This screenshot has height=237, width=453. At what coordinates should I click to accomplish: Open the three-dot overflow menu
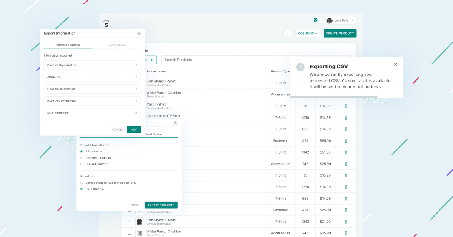[x=288, y=33]
